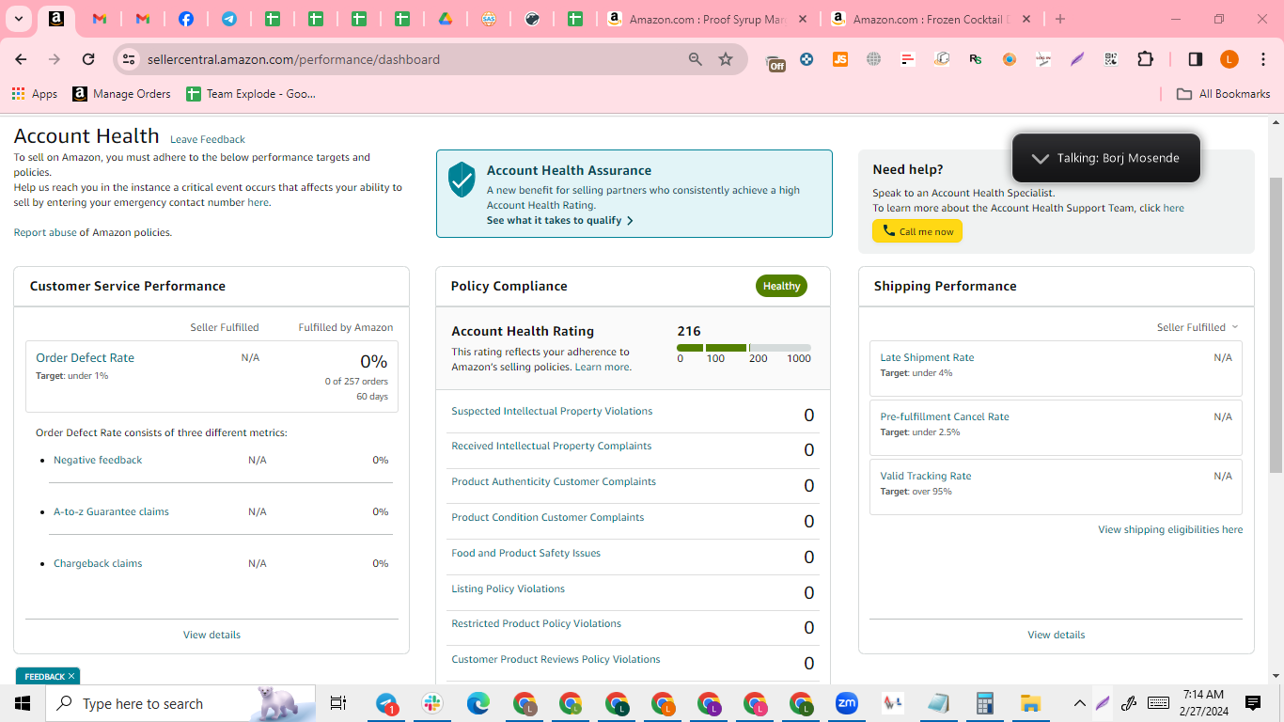Go back to the previous page
Screen dimensions: 1284x722
pos(21,59)
